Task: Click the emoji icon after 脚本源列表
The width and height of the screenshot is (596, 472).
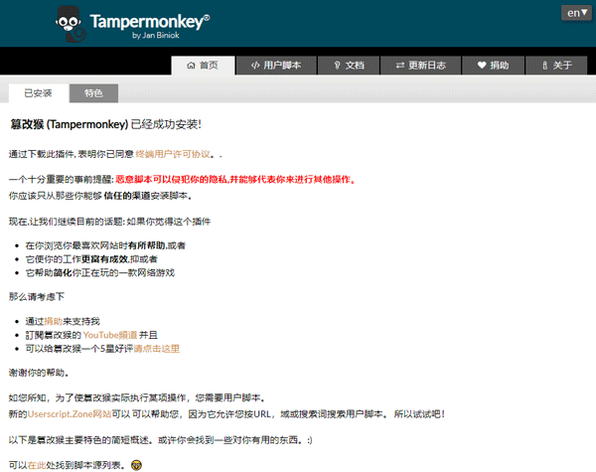Action: point(136,465)
